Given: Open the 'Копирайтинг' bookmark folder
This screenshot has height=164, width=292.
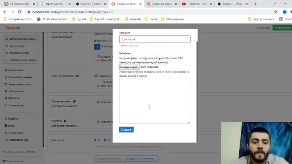Looking at the screenshot, I should 18,19.
